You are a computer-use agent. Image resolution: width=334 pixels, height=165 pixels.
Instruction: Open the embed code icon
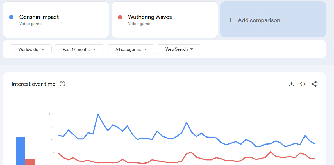[303, 84]
